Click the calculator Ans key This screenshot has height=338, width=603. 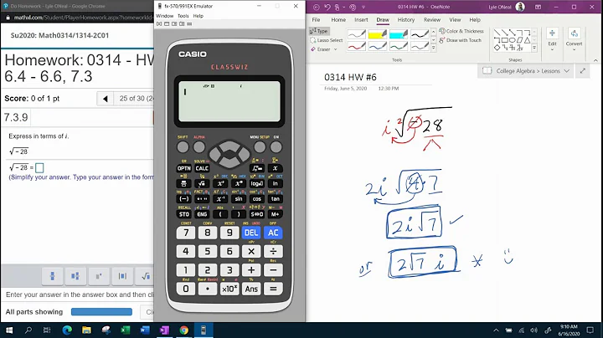tap(251, 289)
